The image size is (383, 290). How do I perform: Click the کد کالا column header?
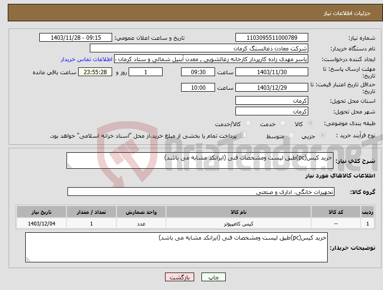[336, 212]
